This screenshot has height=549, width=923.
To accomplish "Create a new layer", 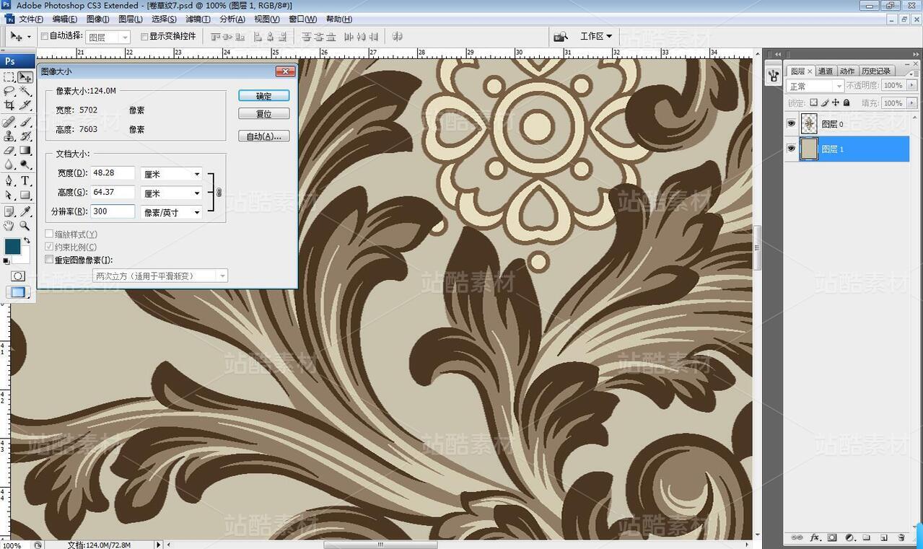I will pos(884,537).
